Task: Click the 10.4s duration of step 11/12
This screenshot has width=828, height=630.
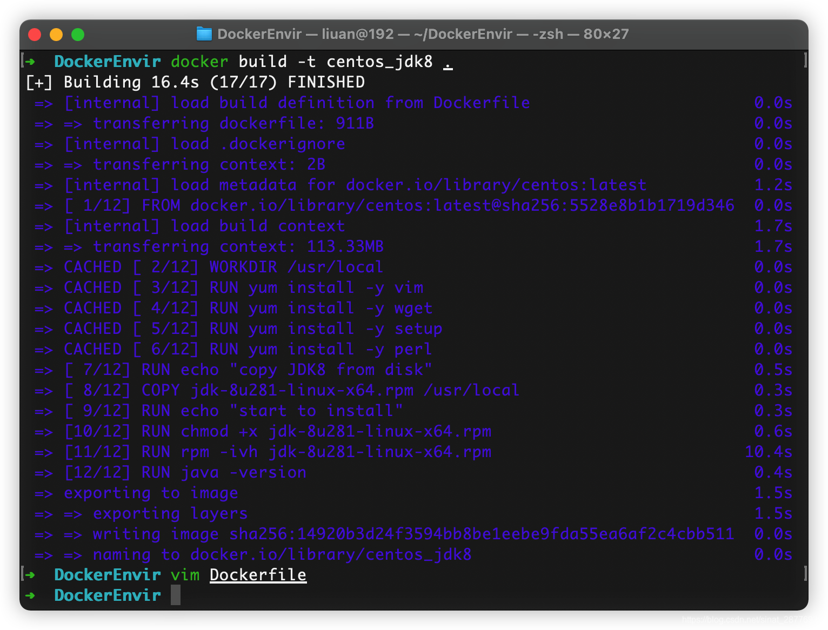Action: point(768,452)
